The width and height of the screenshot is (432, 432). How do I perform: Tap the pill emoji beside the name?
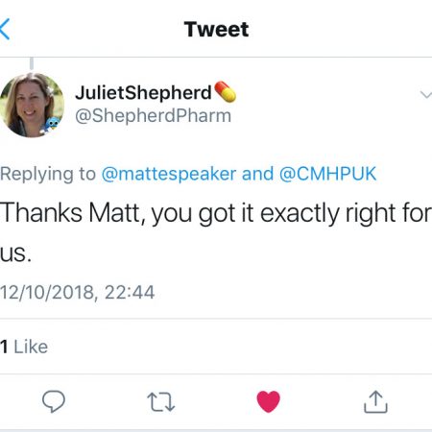(225, 92)
